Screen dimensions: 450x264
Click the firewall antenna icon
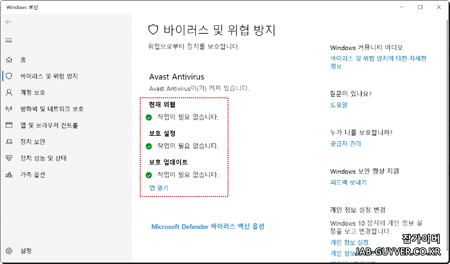click(x=9, y=109)
